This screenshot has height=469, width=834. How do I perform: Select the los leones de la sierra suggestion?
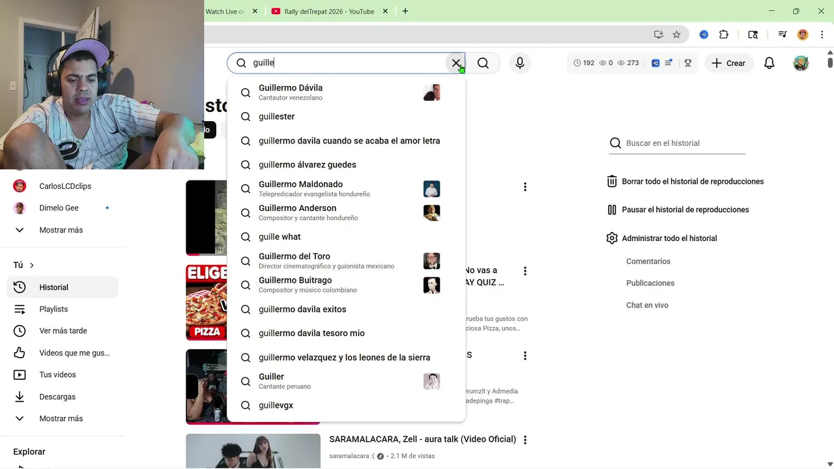346,358
